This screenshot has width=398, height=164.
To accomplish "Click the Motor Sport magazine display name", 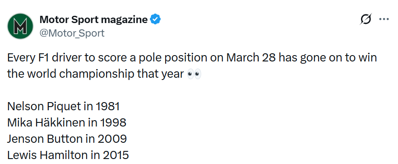I will pyautogui.click(x=93, y=19).
